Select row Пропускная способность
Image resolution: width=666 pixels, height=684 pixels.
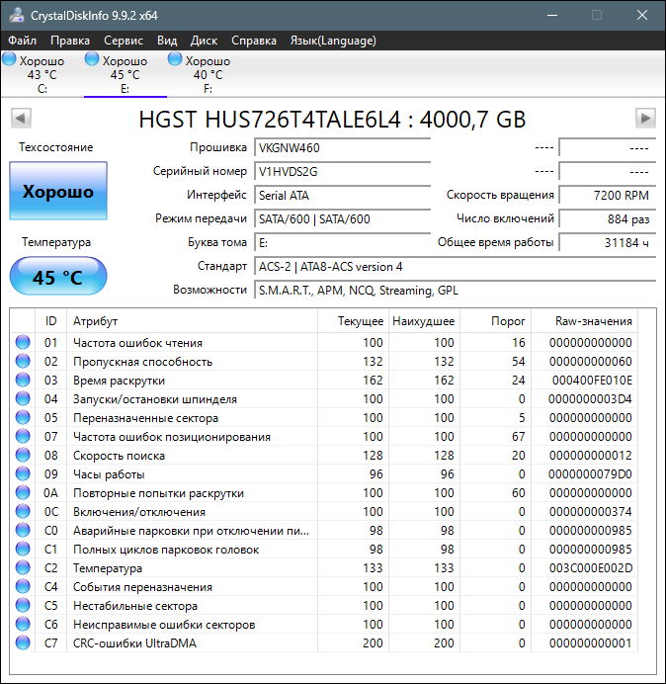coord(324,361)
